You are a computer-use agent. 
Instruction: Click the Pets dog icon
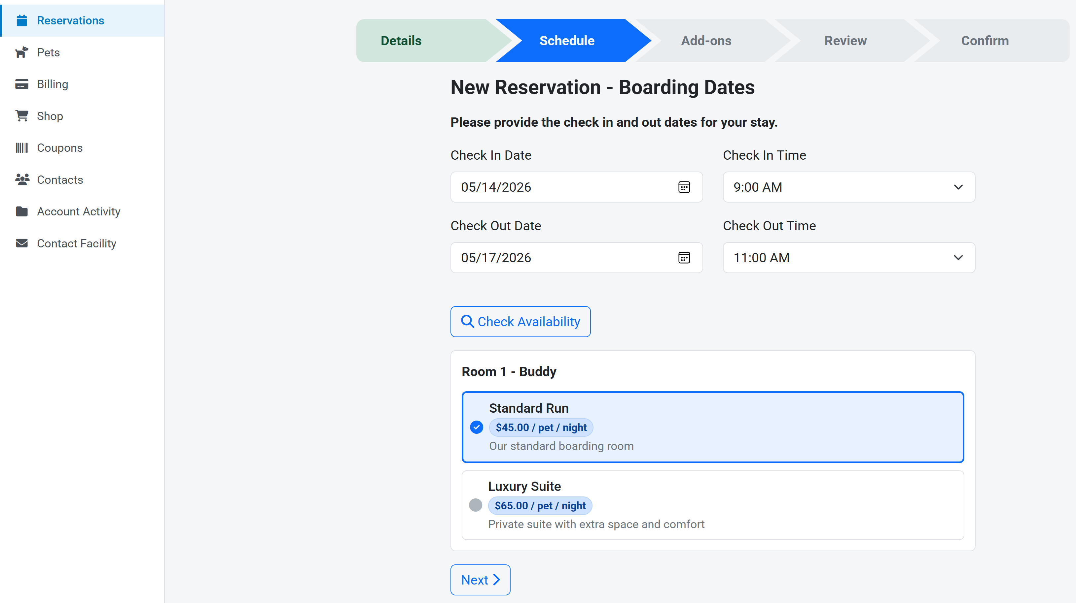tap(22, 52)
